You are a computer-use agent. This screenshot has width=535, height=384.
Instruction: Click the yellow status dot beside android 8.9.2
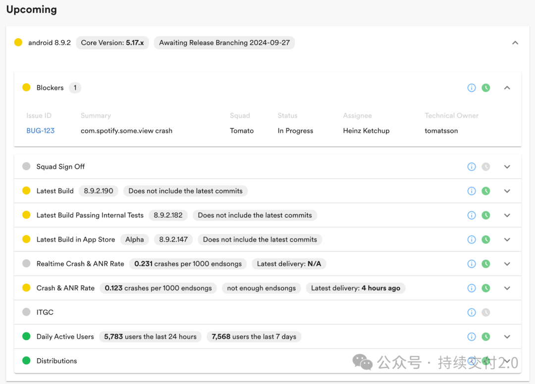tap(18, 43)
